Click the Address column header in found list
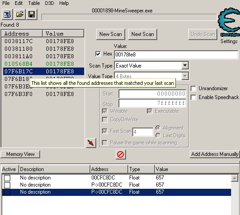Image resolution: width=240 pixels, height=215 pixels. [22, 34]
